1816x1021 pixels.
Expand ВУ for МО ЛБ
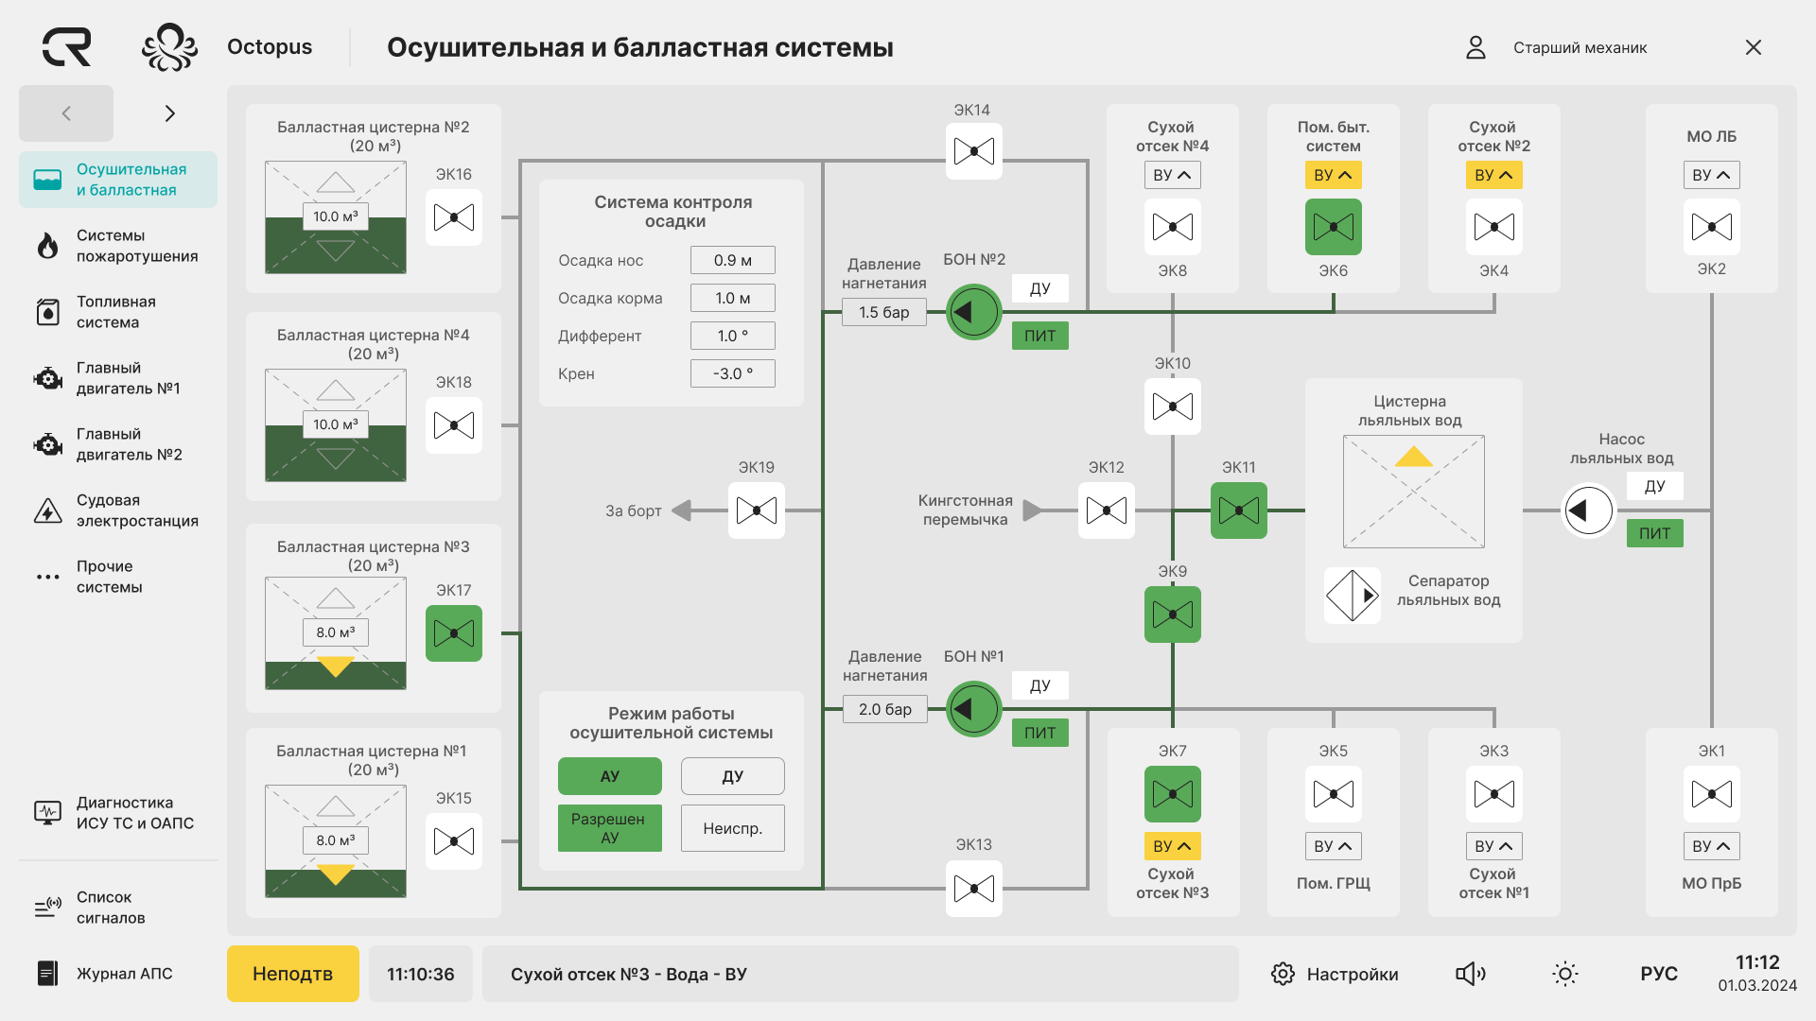coord(1712,175)
